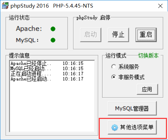Click the 'Apache:' status label

29,29
